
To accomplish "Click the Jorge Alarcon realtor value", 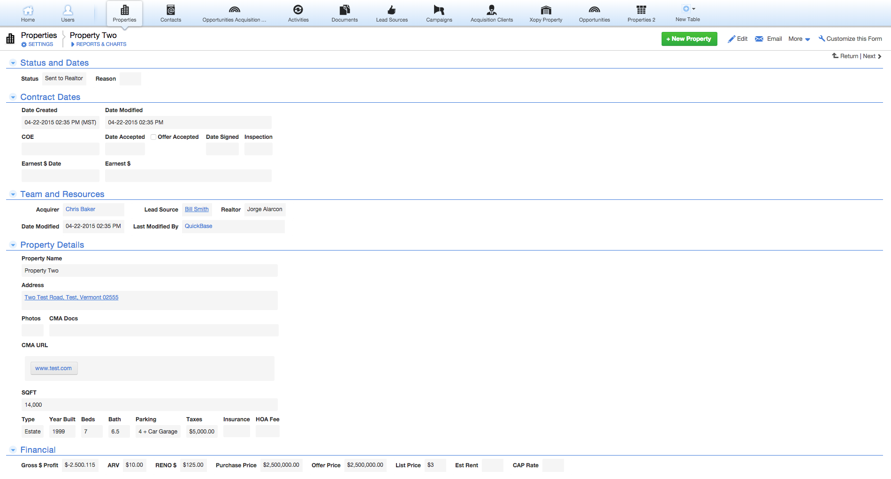I will click(265, 209).
